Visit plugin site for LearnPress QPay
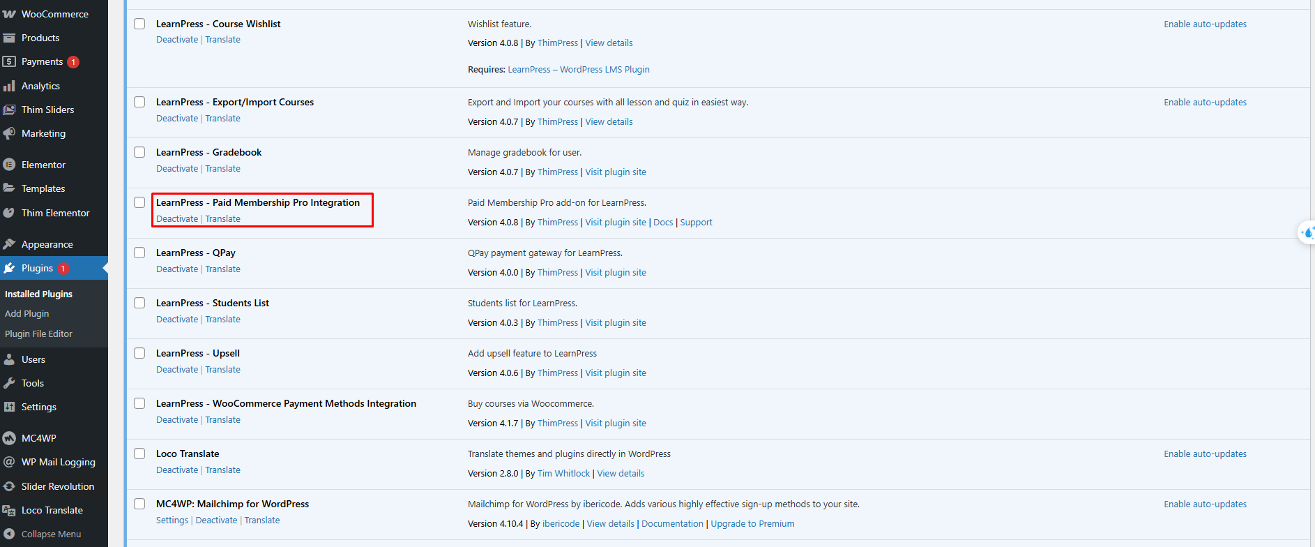Viewport: 1315px width, 547px height. [616, 272]
